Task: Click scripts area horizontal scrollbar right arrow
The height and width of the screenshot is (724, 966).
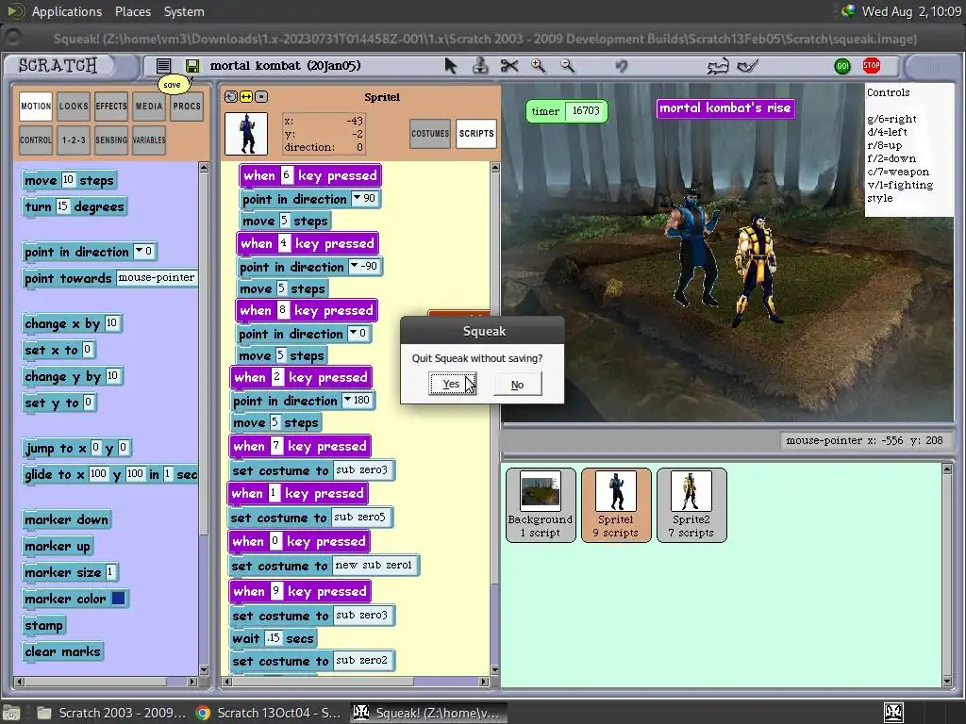Action: click(484, 681)
